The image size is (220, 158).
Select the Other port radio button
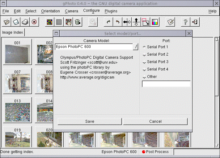[x=144, y=77]
